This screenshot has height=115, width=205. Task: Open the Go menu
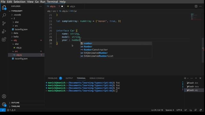(37, 2)
